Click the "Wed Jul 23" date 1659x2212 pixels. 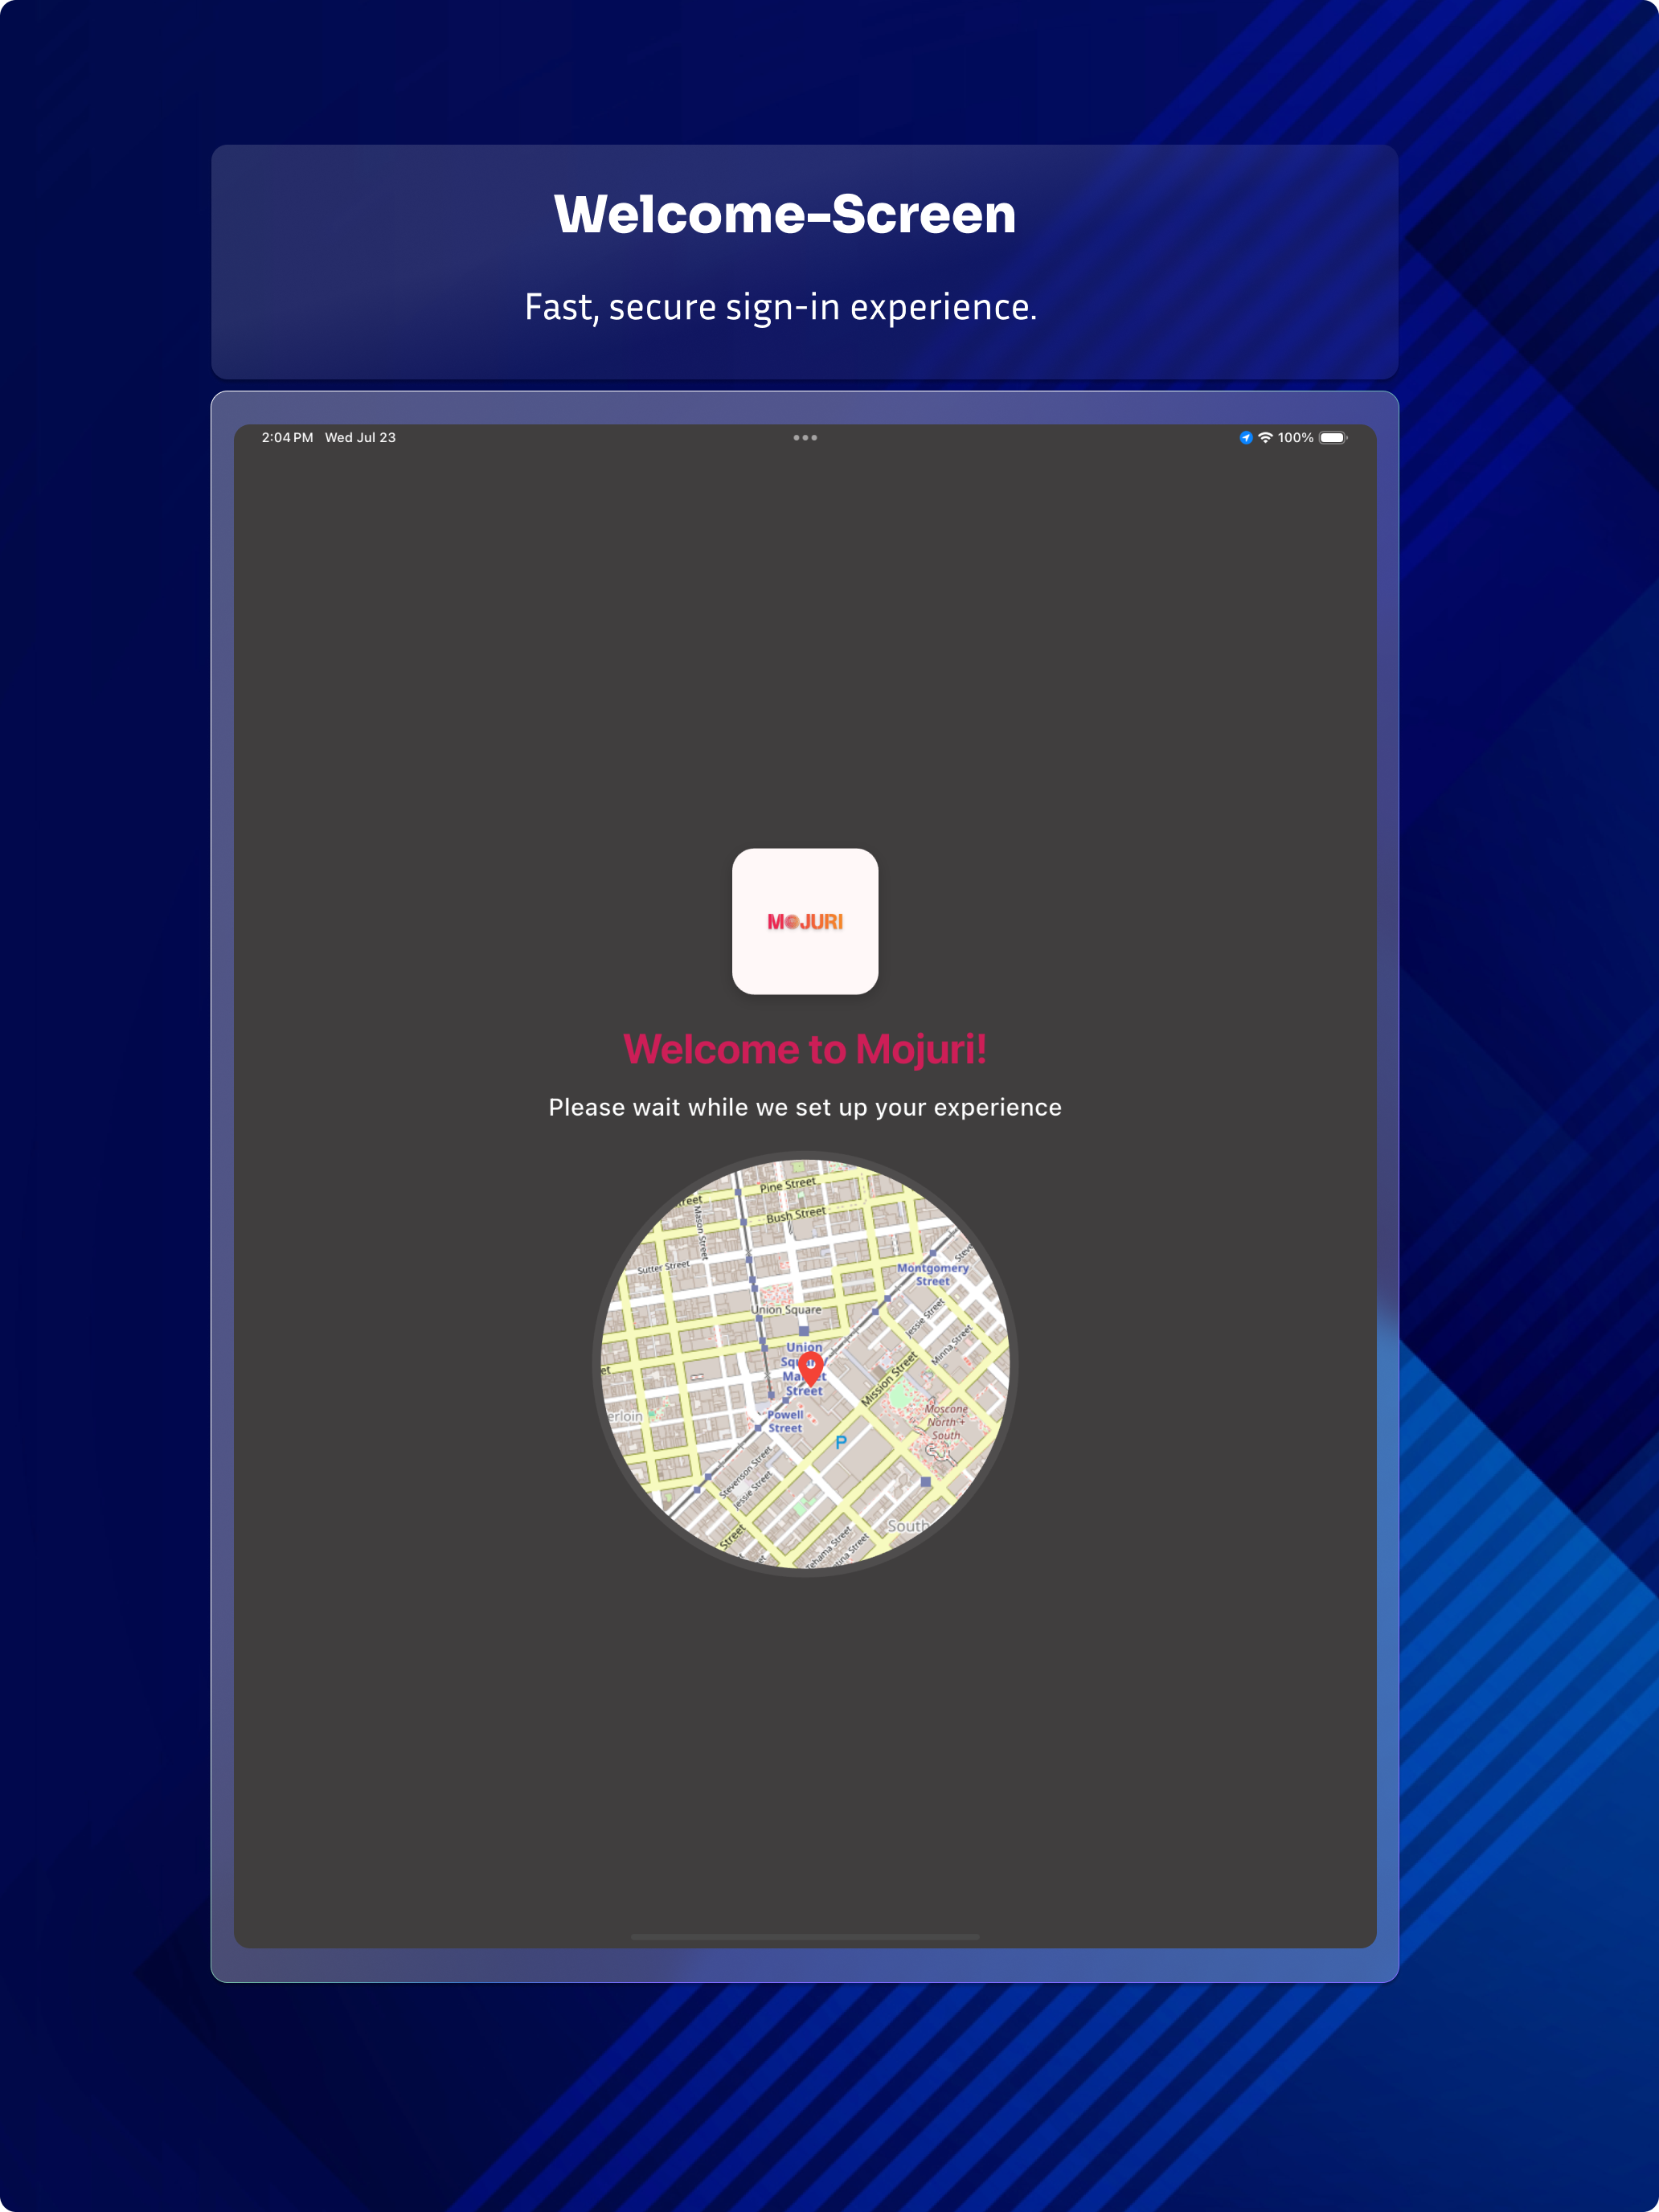pyautogui.click(x=360, y=437)
